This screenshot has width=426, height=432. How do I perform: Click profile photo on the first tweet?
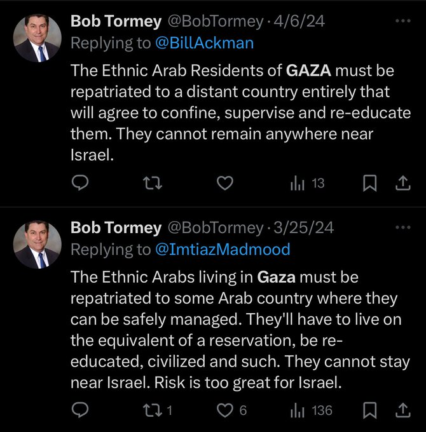click(x=38, y=38)
